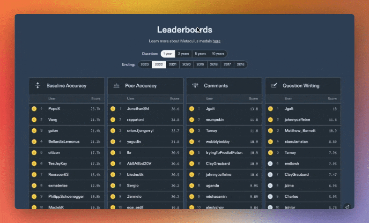Click the paper plane icon at bottom right
The image size is (369, 223).
pos(347,206)
